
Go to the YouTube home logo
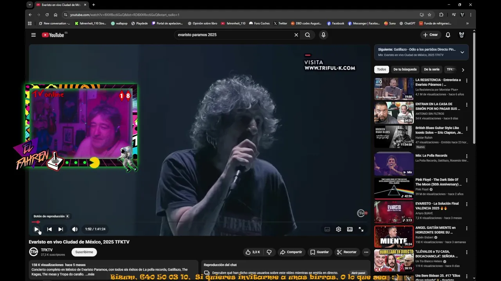(x=53, y=35)
